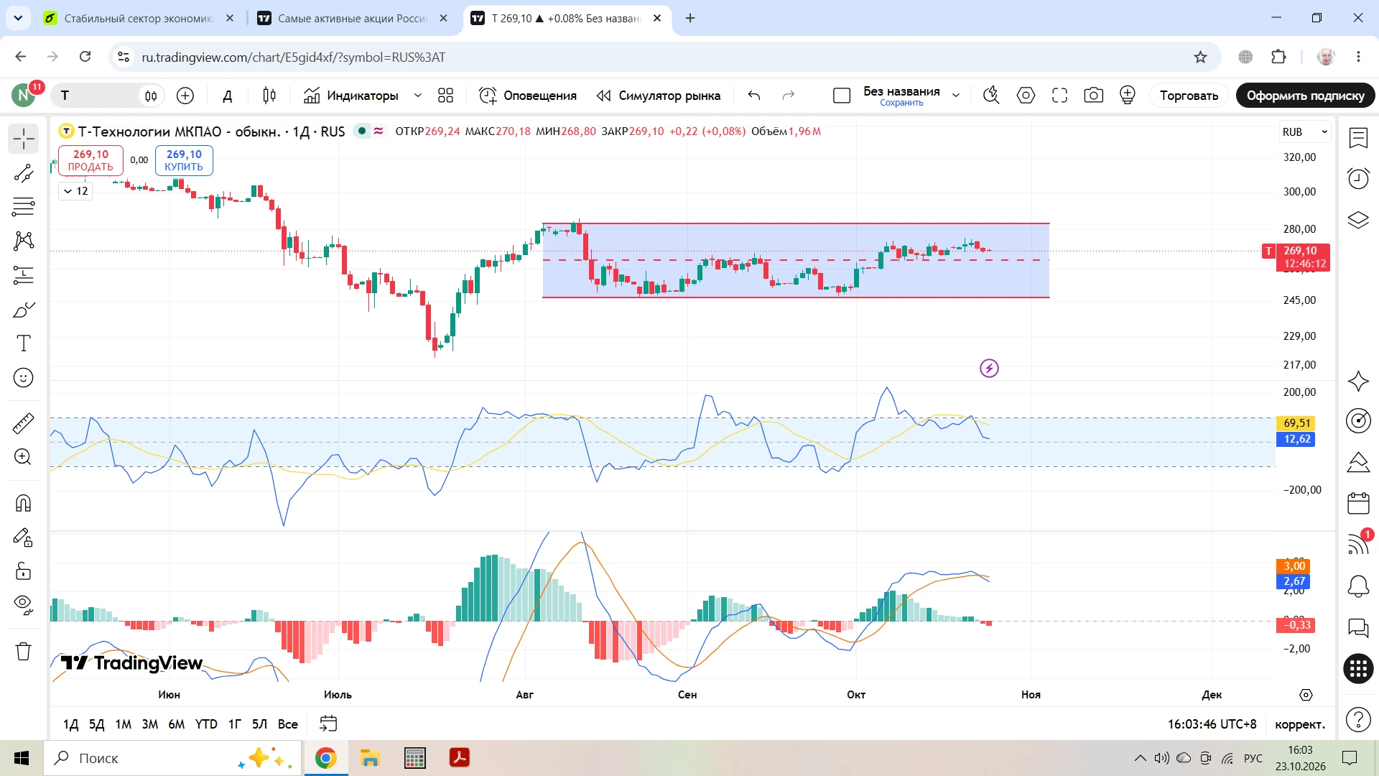Switch to the Самые активные акции России tab
Viewport: 1379px width, 776px height.
[352, 18]
